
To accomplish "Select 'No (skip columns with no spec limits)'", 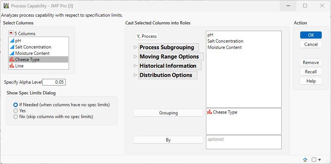I will [16, 117].
